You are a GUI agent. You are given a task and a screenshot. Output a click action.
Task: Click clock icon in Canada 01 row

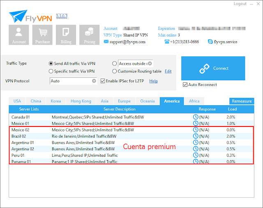coord(196,117)
